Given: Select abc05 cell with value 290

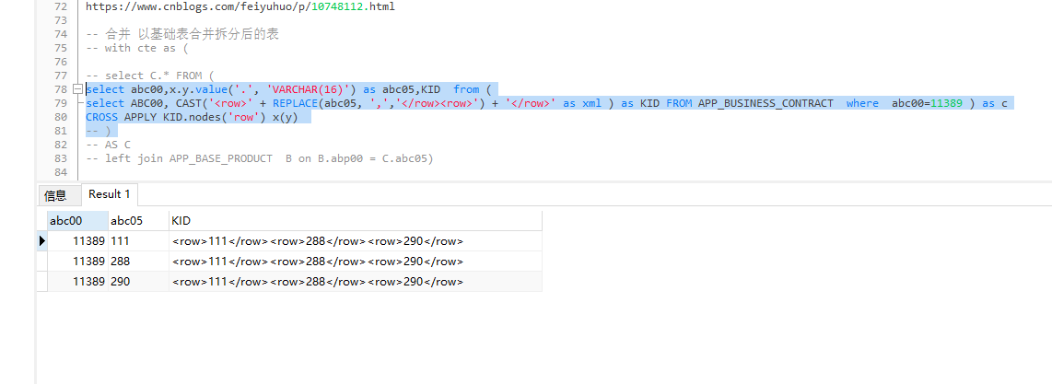Looking at the screenshot, I should (x=138, y=282).
